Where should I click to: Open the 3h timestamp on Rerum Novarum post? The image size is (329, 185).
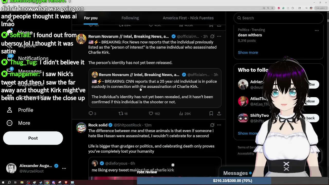click(x=205, y=36)
